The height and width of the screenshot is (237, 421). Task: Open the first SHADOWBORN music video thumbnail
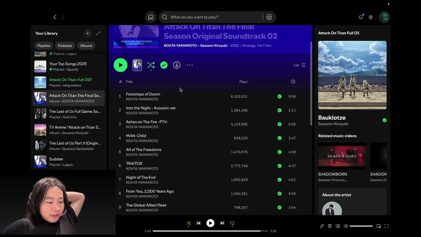(x=342, y=156)
